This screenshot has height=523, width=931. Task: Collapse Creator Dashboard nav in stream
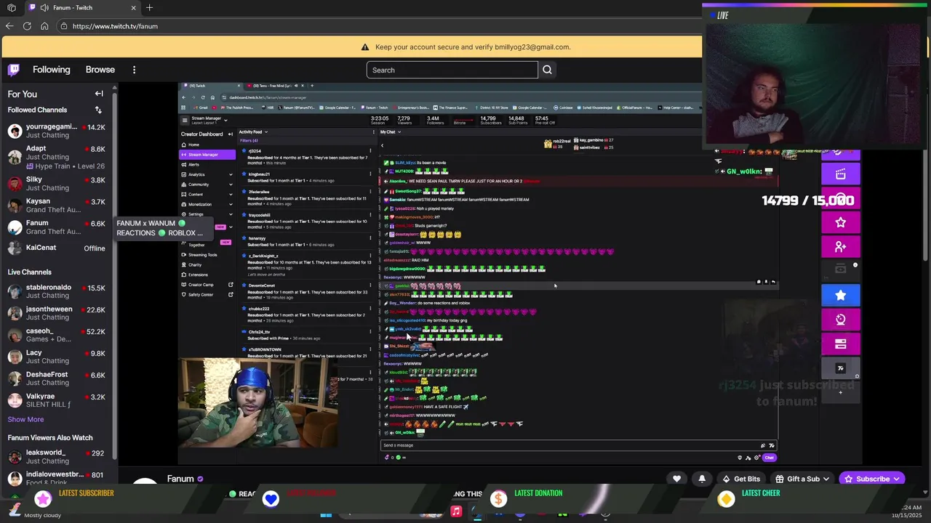pos(231,134)
